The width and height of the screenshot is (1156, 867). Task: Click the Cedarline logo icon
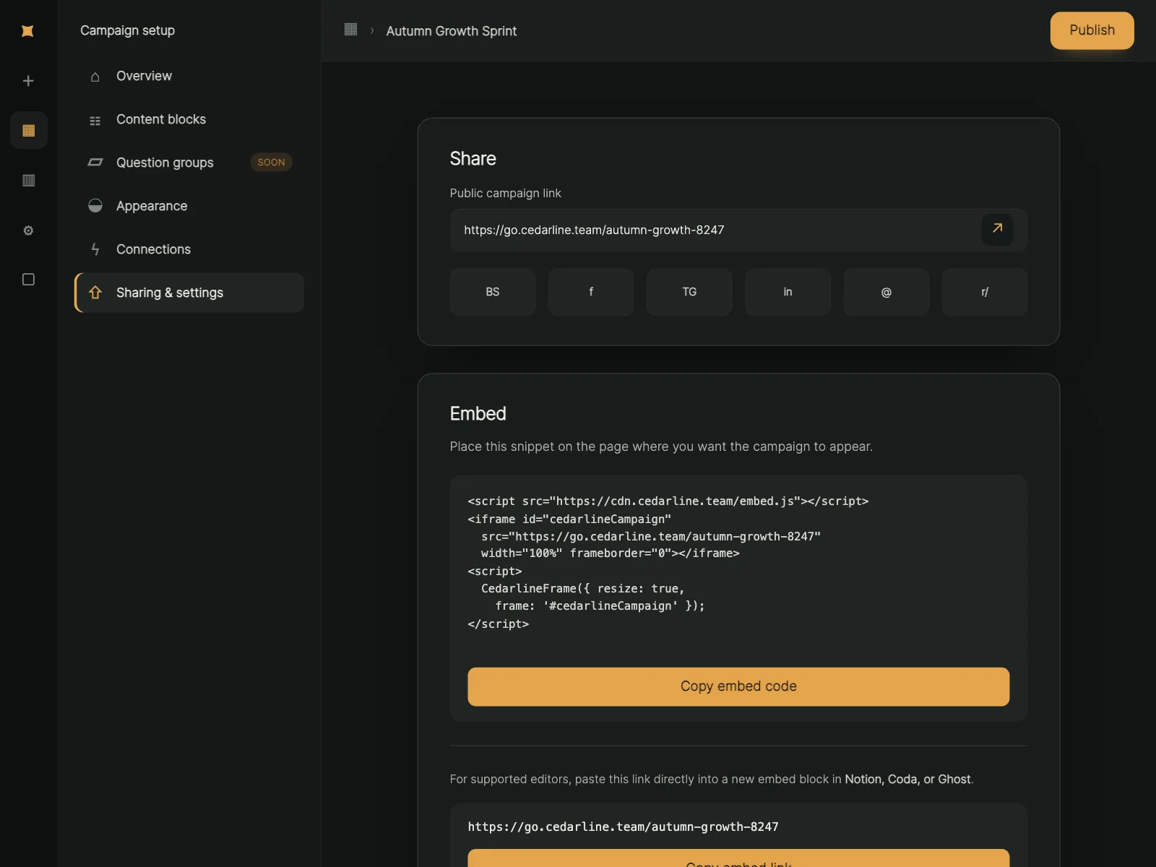tap(28, 30)
